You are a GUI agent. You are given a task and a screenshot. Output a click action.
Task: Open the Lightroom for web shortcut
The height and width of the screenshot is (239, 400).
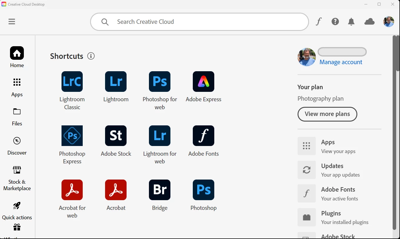click(x=160, y=145)
